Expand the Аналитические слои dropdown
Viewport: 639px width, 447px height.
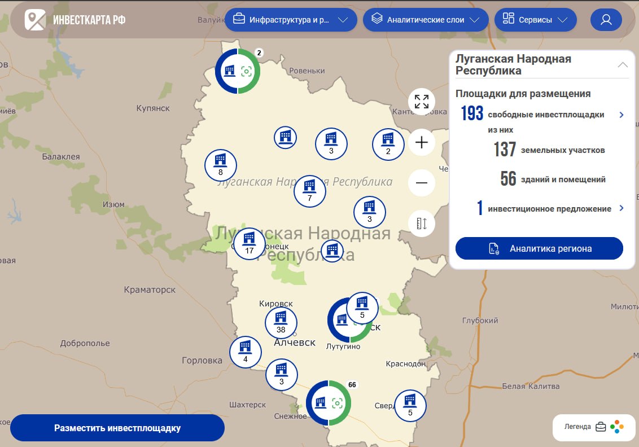coord(425,20)
